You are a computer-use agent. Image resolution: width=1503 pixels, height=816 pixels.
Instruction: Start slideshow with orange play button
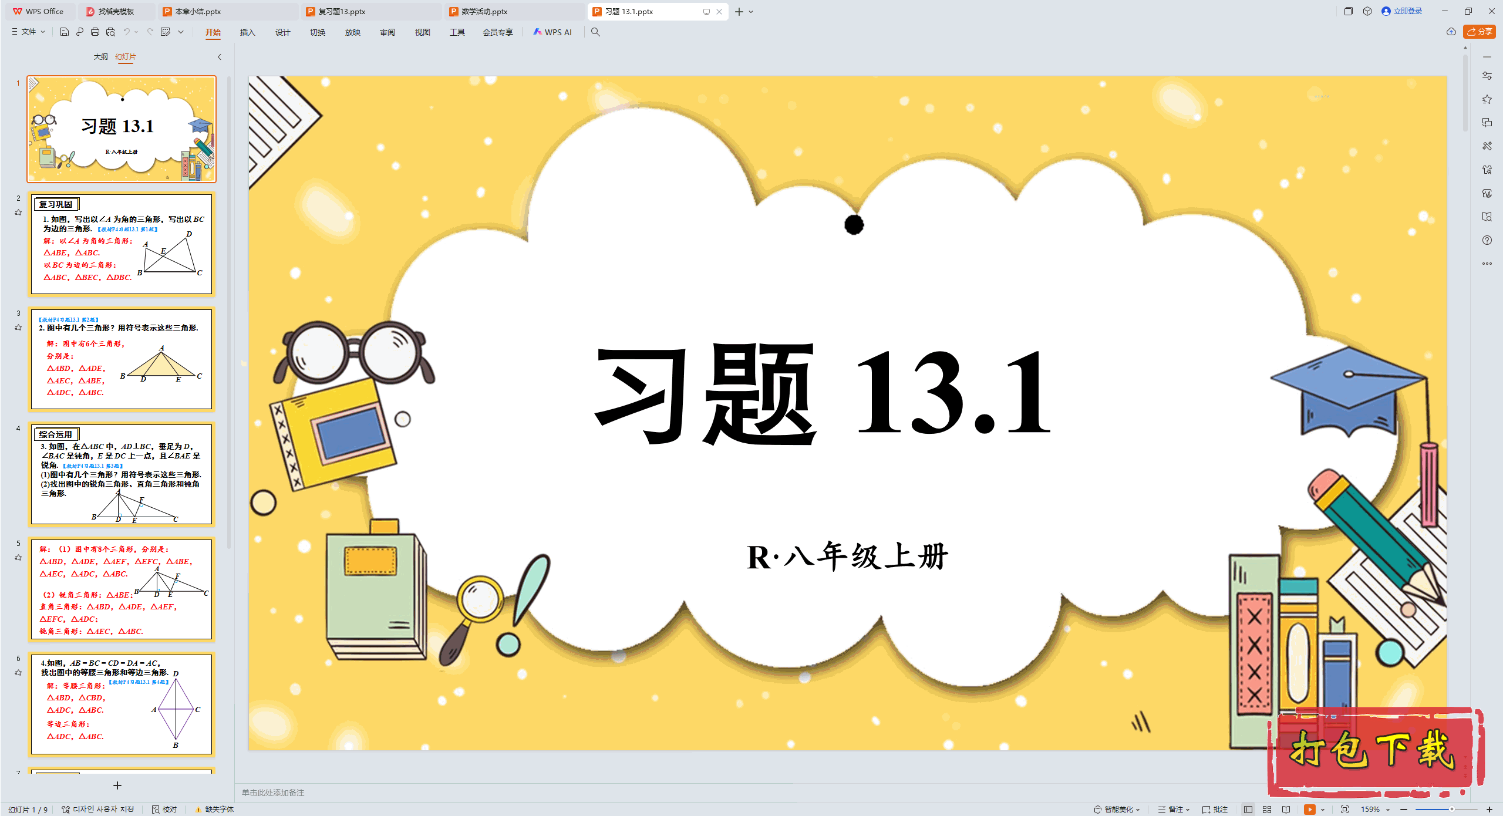(1310, 809)
